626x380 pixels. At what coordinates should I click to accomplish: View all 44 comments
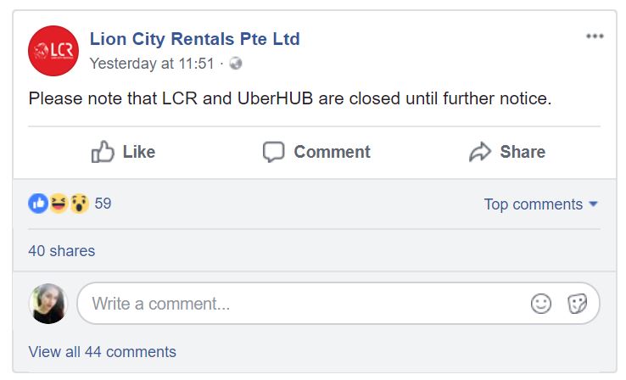point(102,352)
